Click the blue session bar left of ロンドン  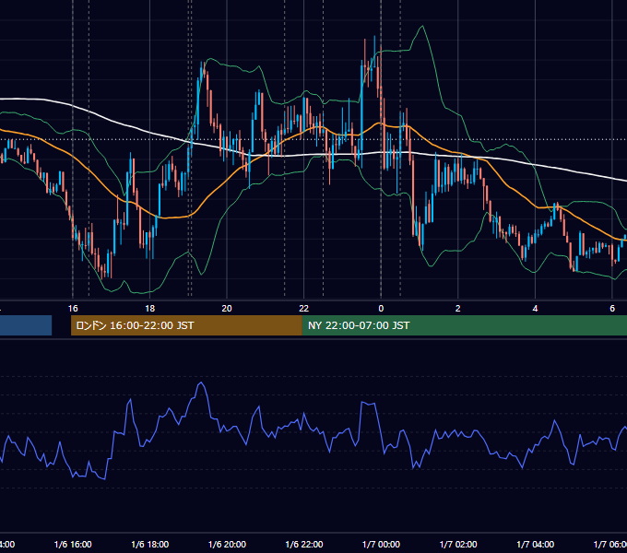click(x=26, y=325)
